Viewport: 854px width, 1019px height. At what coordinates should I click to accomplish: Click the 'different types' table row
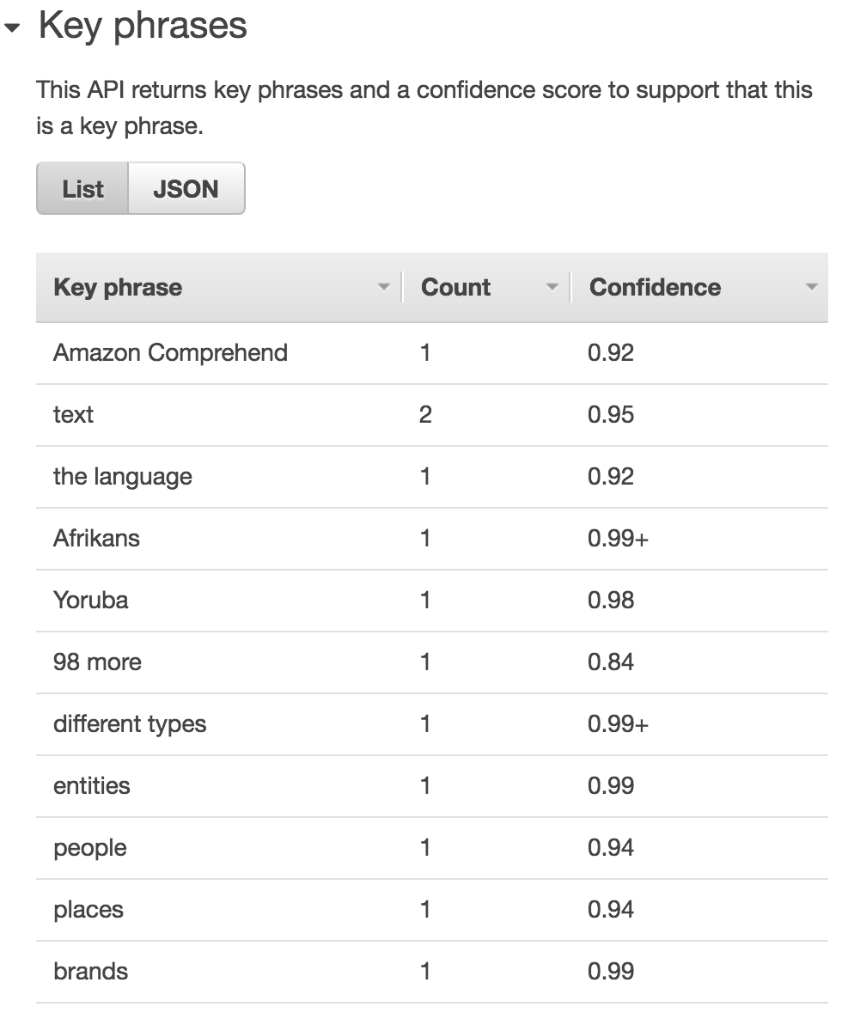[x=130, y=724]
